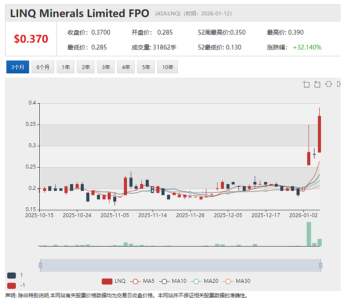Open the 1年 range tab

[65, 67]
